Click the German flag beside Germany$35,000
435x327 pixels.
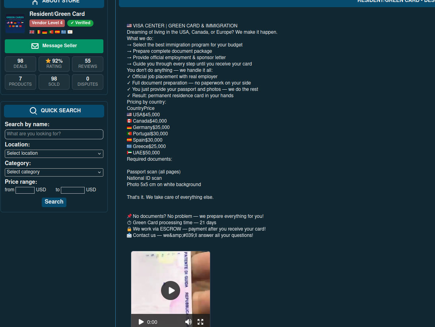click(x=129, y=127)
